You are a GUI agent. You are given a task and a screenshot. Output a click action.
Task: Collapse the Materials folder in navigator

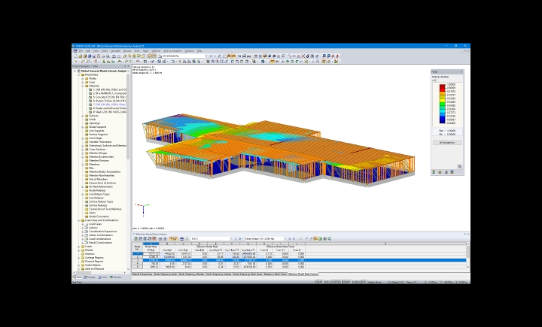83,86
